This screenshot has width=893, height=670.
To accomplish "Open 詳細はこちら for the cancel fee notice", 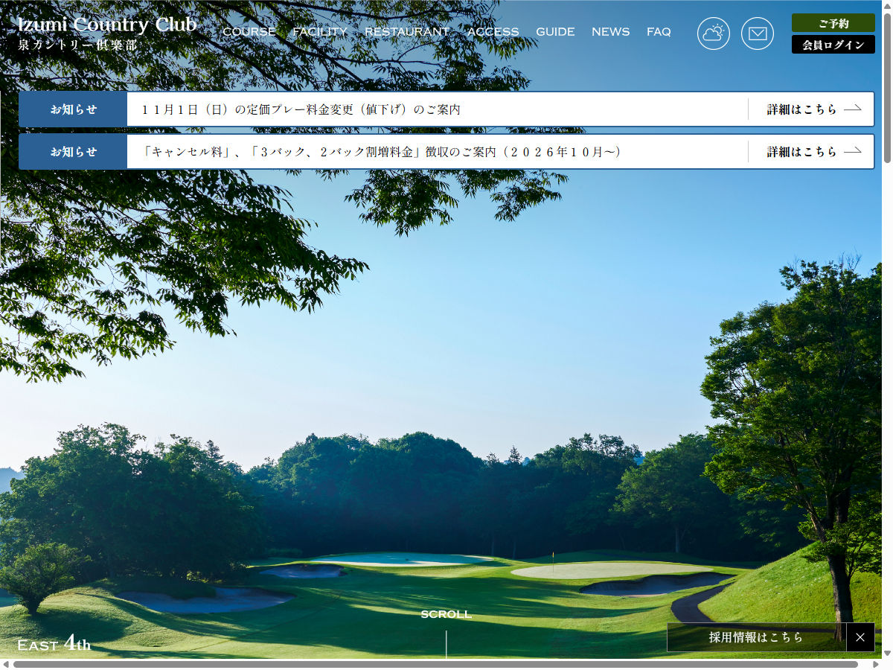I will click(814, 152).
